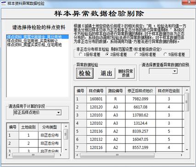Click data table horizontal scrollbar thumb
Screen dimensions: 196x167
pyautogui.click(x=117, y=155)
